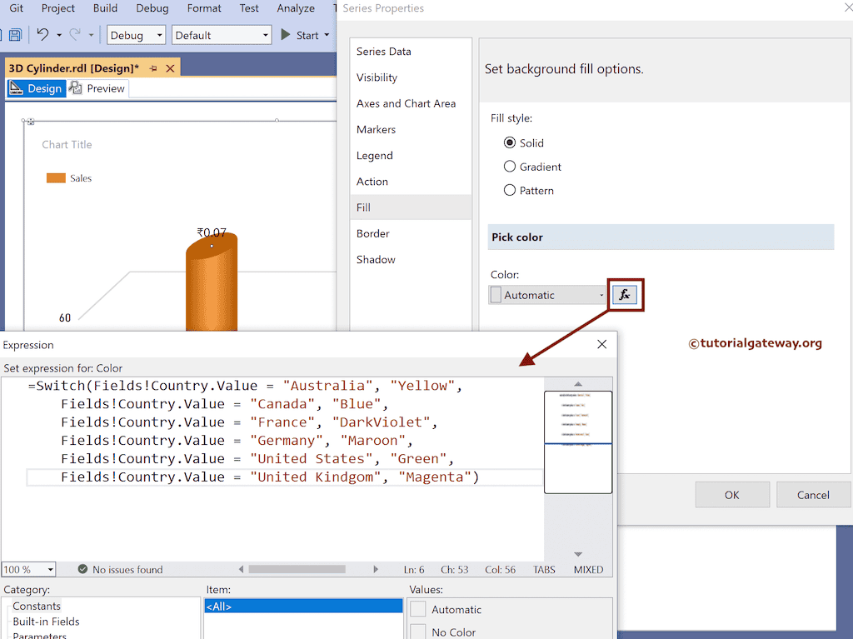Click the Save All toolbar icon

coord(15,35)
